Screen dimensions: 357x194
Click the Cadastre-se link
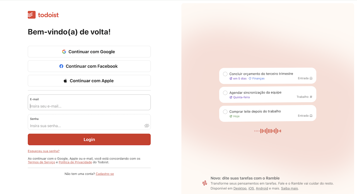pos(105,173)
